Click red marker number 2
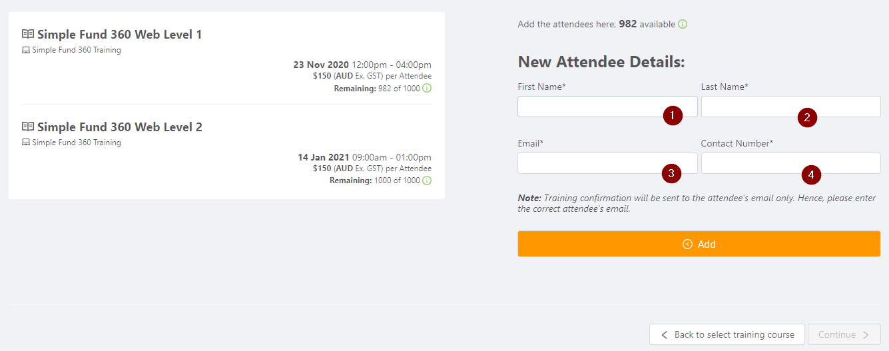889x351 pixels. pos(807,118)
